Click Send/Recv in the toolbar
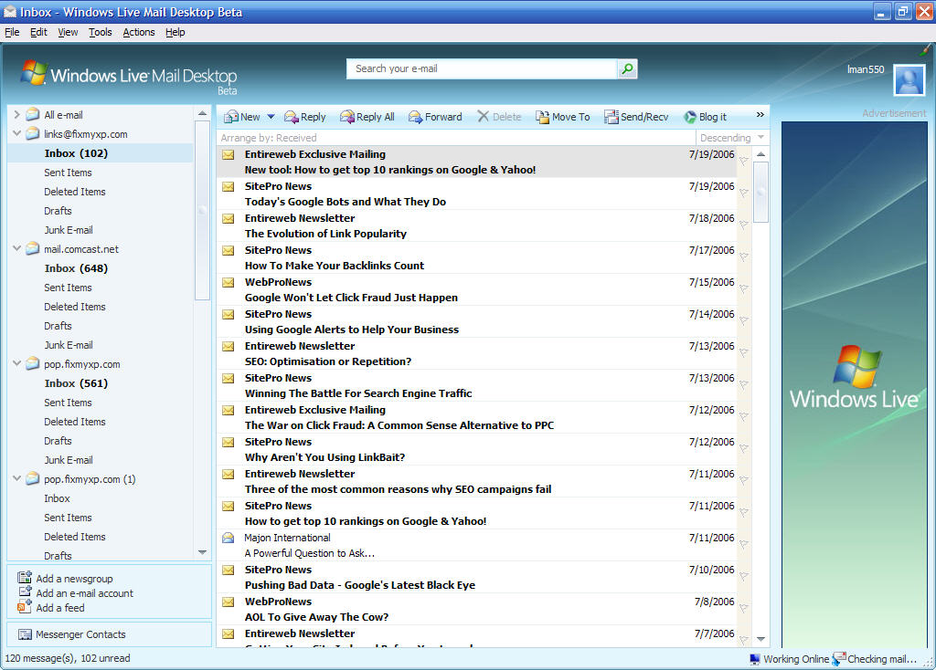This screenshot has height=670, width=936. 636,117
